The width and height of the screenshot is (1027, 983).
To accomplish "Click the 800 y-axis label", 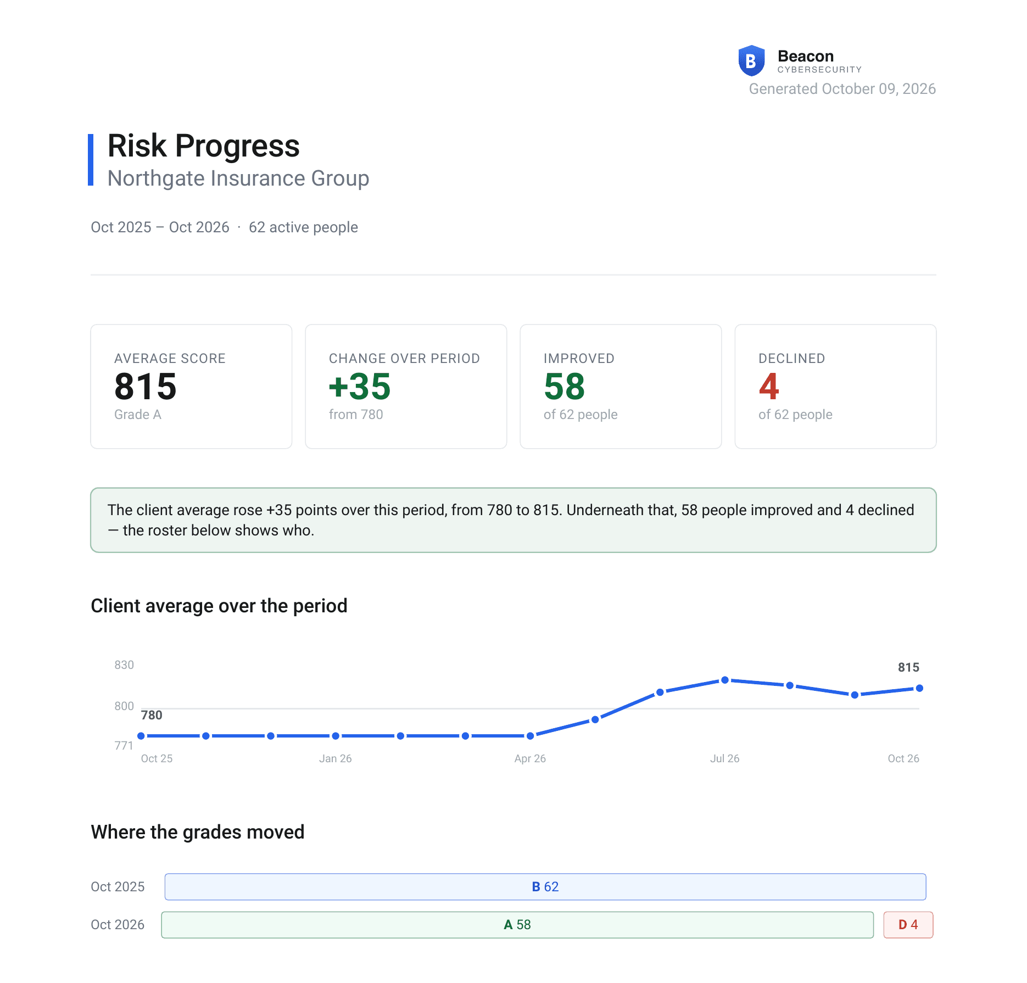I will (124, 706).
